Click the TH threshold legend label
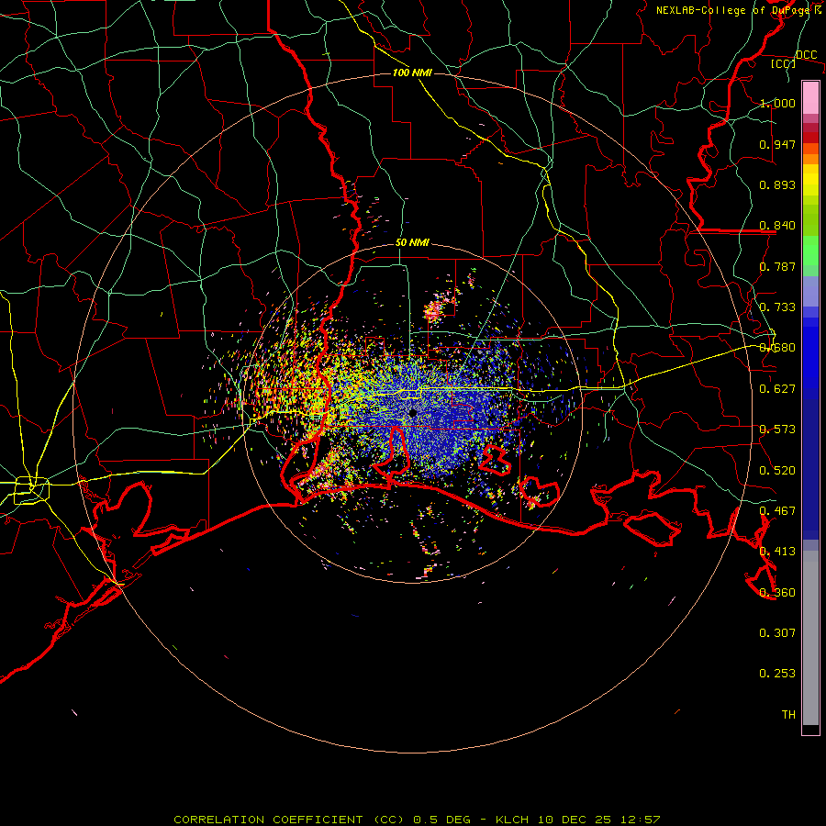 pos(788,715)
